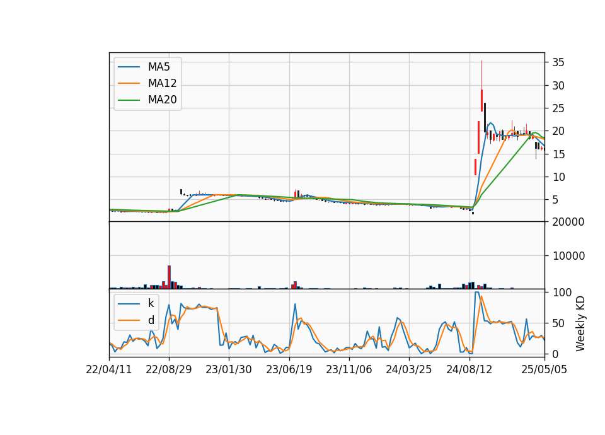Click the price axis value 35

click(x=558, y=62)
